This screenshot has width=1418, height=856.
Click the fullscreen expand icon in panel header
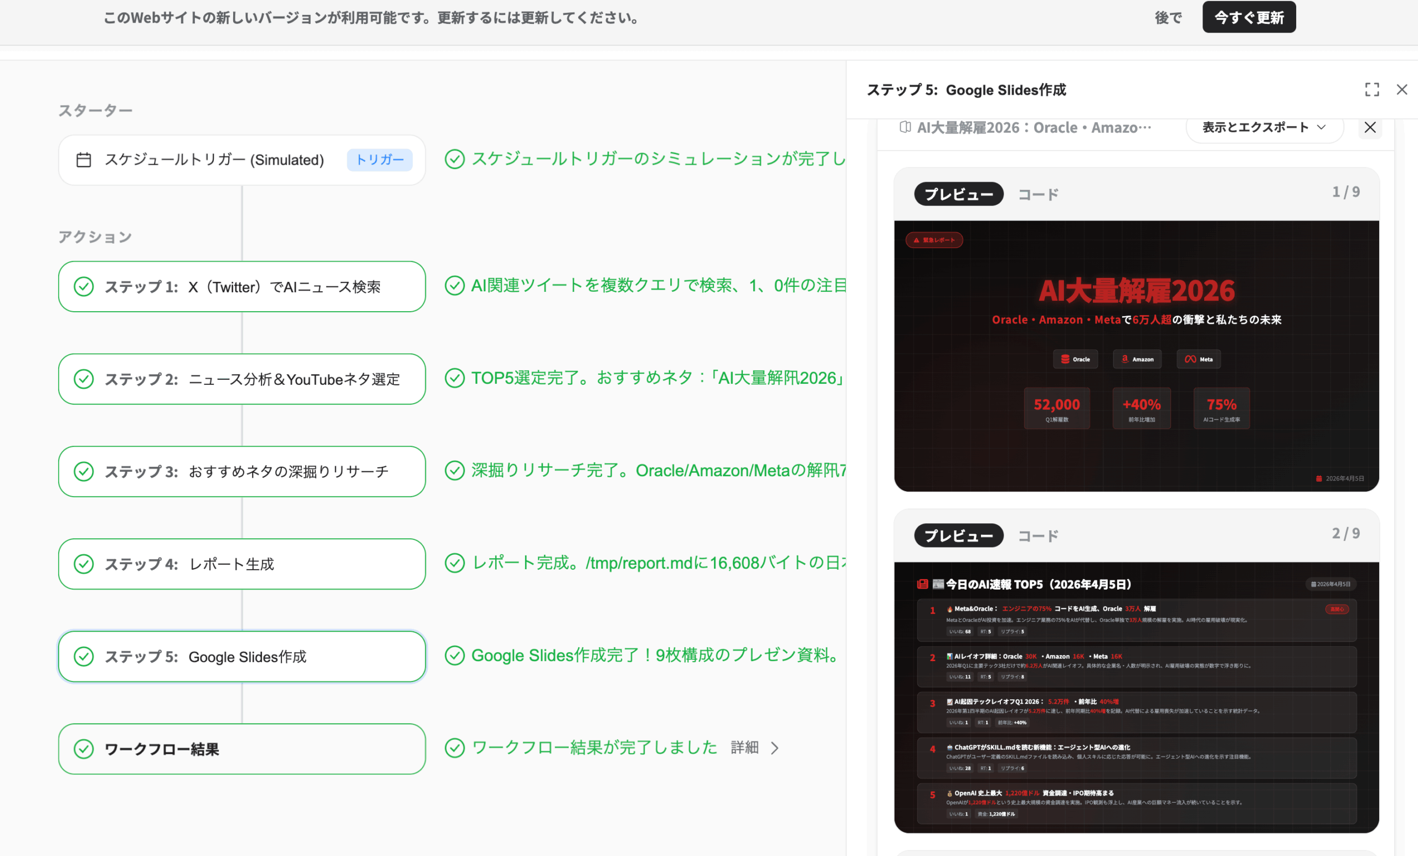point(1371,90)
